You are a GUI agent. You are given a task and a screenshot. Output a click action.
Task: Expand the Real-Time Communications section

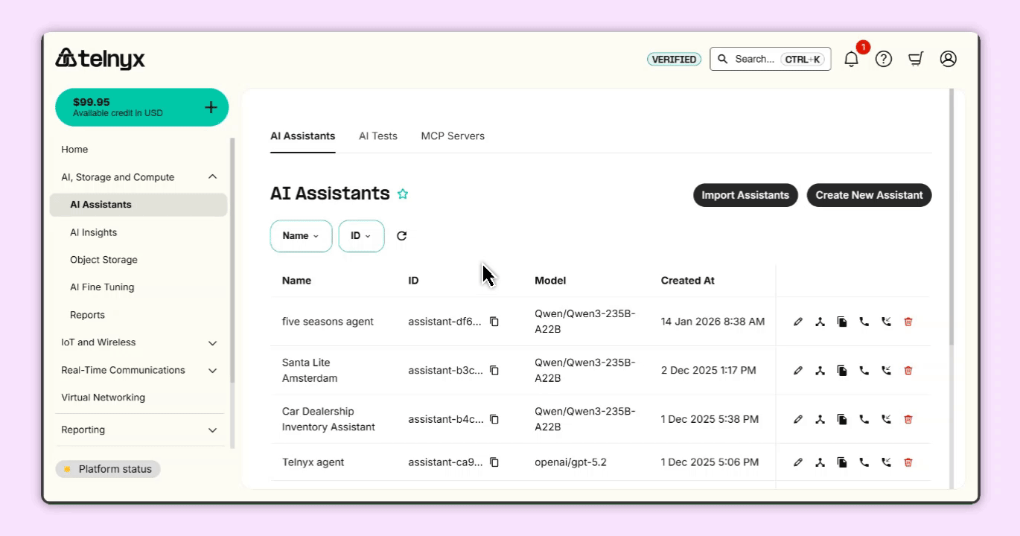(x=212, y=371)
